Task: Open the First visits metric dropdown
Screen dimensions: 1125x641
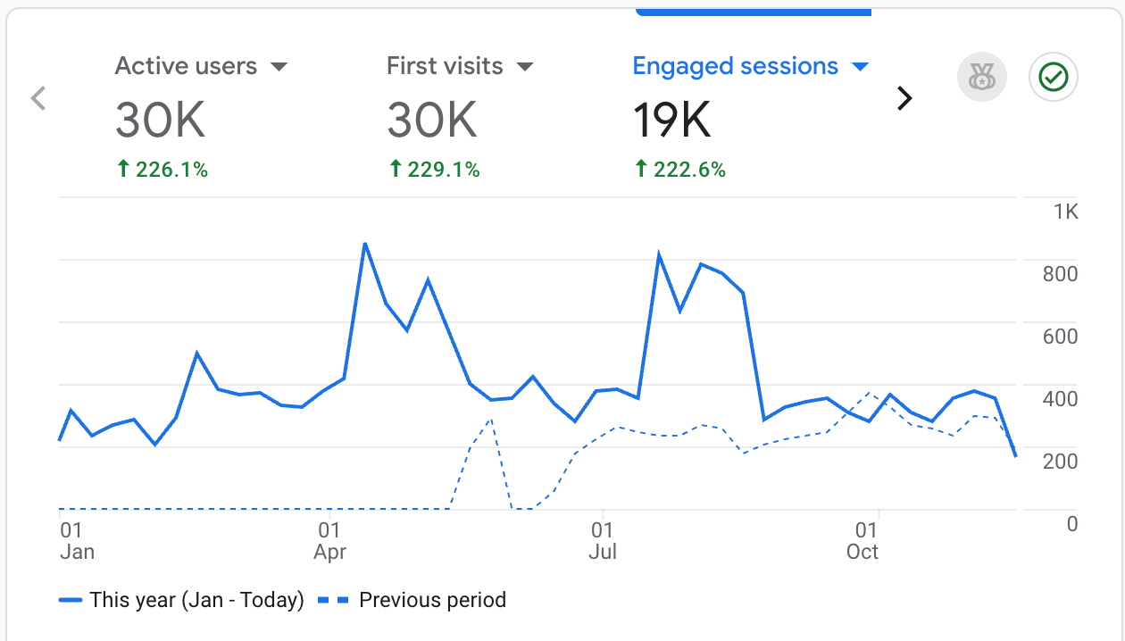Action: coord(525,67)
